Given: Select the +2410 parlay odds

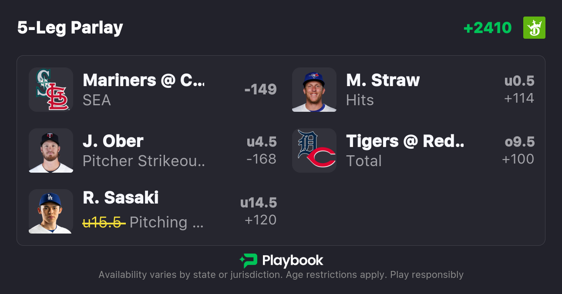Looking at the screenshot, I should point(488,28).
